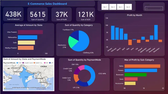The image size is (168, 94).
Task: Select the Delhi bar
Action: pyautogui.click(x=26, y=43)
